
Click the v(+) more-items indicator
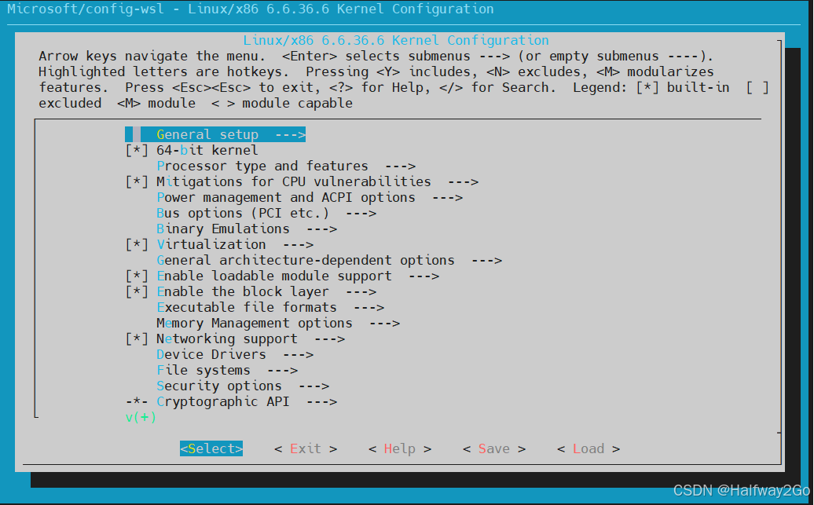[141, 417]
